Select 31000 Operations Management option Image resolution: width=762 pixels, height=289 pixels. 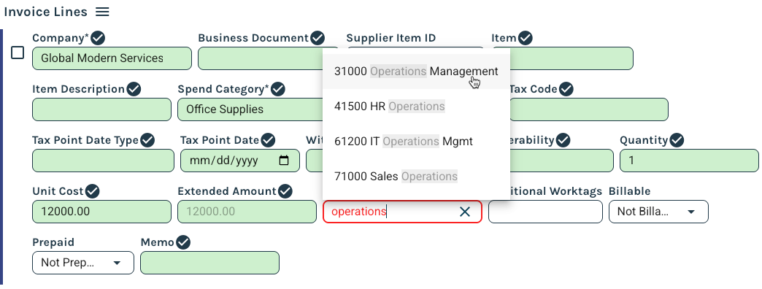[x=417, y=72]
